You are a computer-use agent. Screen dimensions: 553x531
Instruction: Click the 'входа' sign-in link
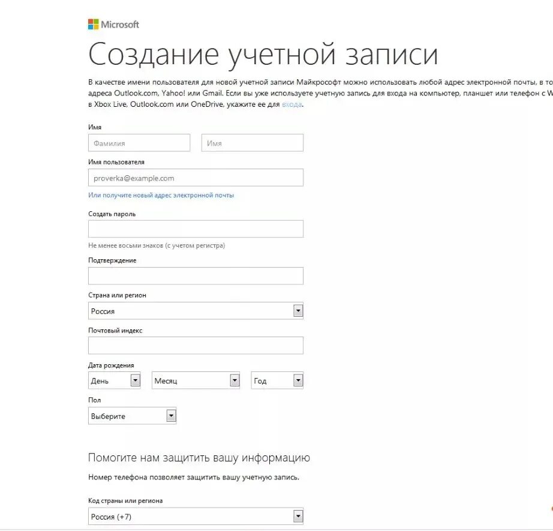pos(291,104)
